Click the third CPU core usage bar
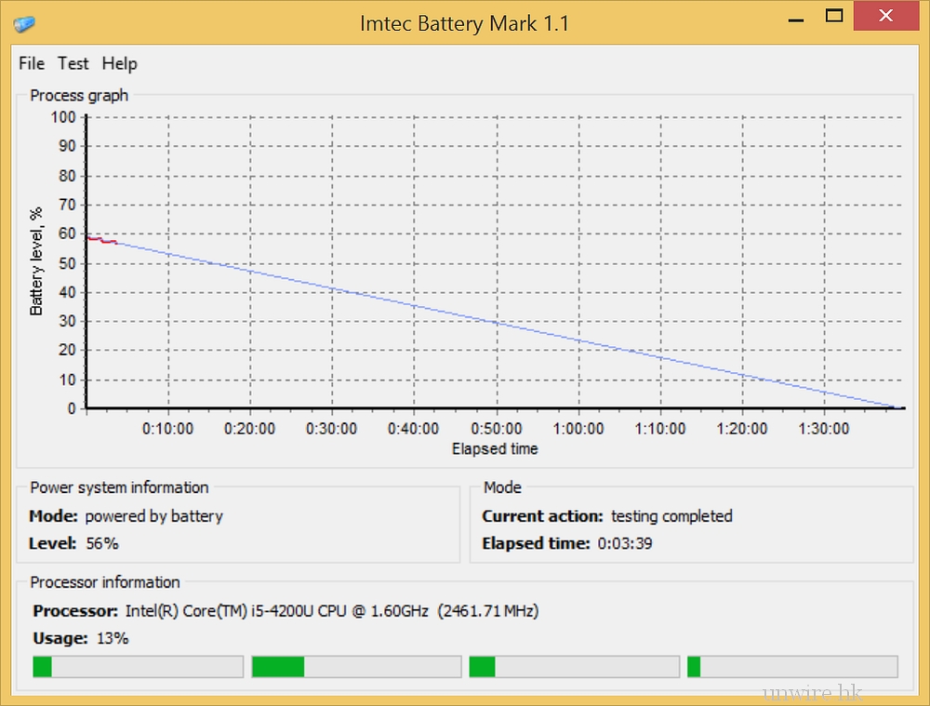Image resolution: width=930 pixels, height=706 pixels. click(x=574, y=667)
